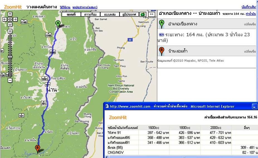This screenshot has height=158, width=258.
Task: Open the ค่าน้ำมัน fuel cost link
Action: click(x=251, y=14)
